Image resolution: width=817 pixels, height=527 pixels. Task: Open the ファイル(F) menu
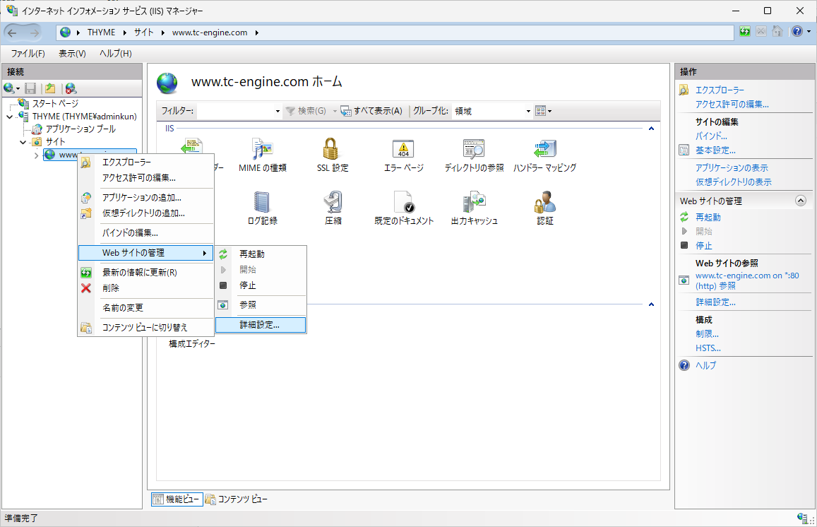(x=28, y=53)
